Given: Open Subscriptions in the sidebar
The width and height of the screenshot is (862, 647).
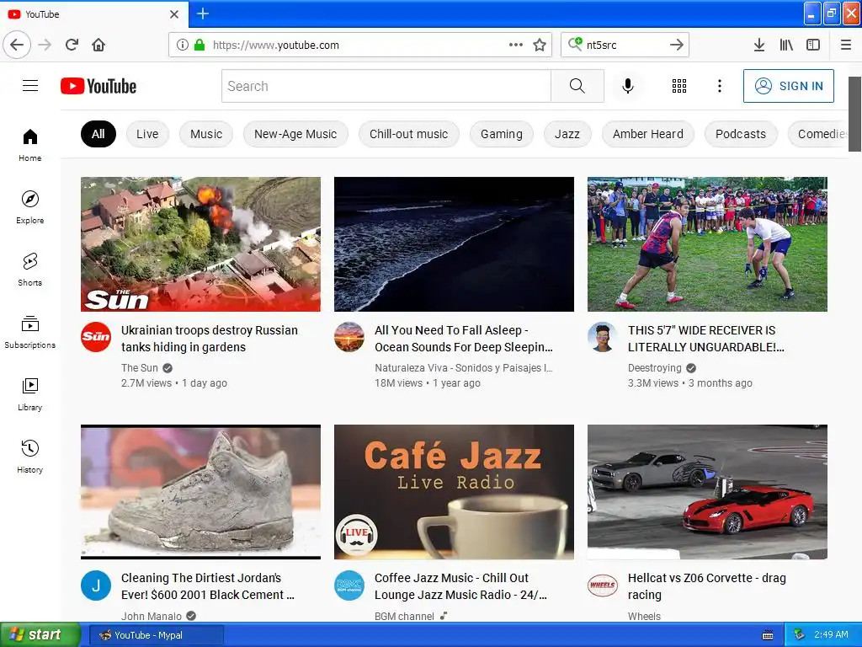Looking at the screenshot, I should tap(29, 332).
